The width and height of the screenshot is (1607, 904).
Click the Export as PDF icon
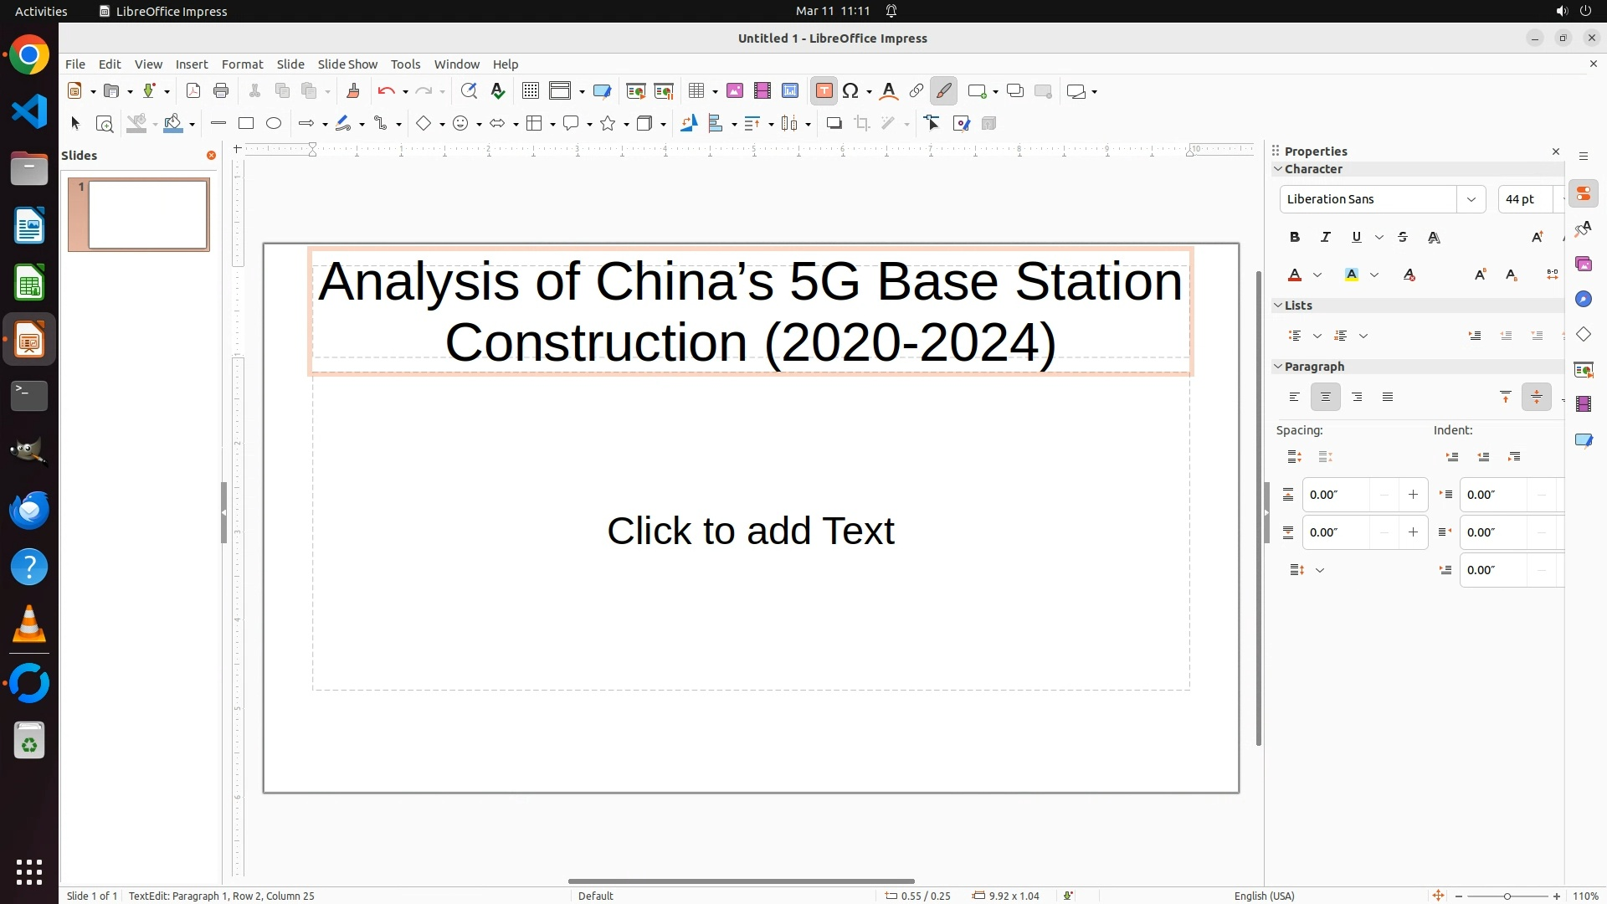click(x=193, y=91)
